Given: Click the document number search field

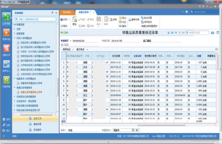Looking at the screenshot, I should coord(197,33).
